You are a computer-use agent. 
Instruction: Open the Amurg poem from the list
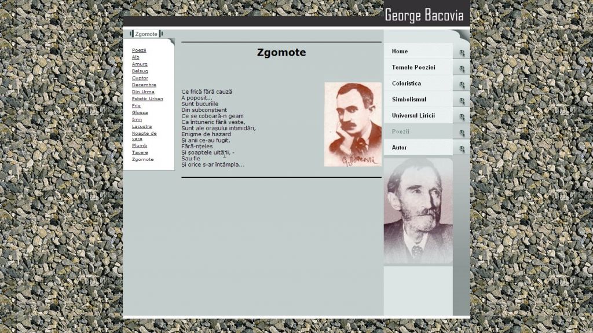[140, 64]
